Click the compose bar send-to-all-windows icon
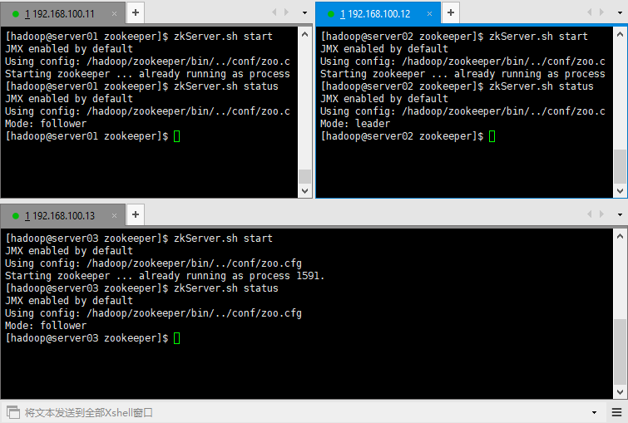The image size is (628, 423). click(x=12, y=412)
